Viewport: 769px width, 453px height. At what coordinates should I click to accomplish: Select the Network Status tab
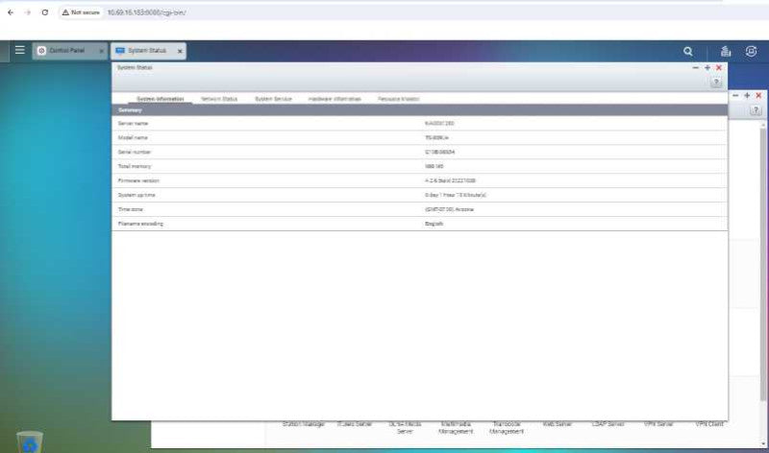[x=219, y=99]
